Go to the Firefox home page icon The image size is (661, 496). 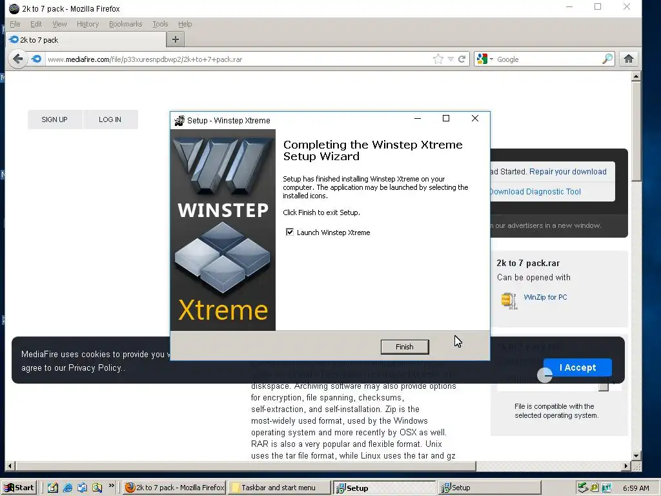point(629,59)
